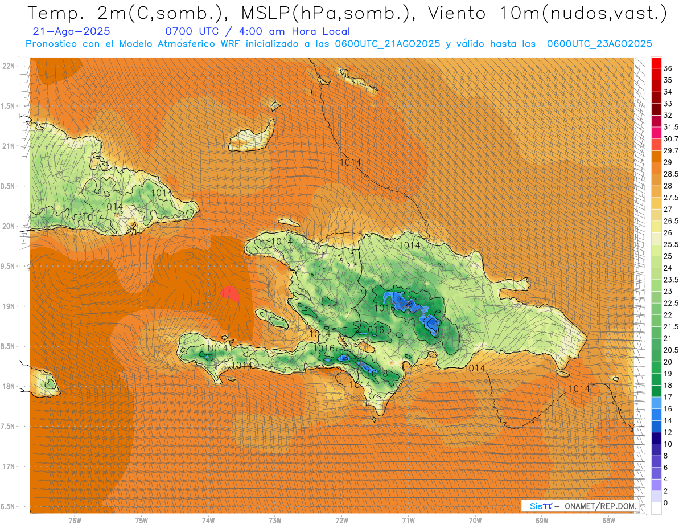Click the 22N latitude axis label
Viewport: 683px width, 528px height.
click(9, 66)
